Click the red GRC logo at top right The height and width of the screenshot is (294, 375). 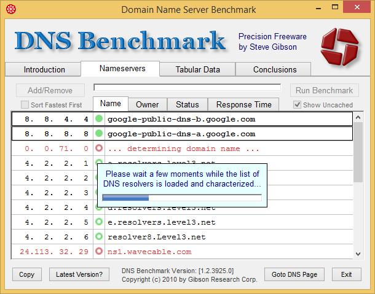[x=339, y=47]
